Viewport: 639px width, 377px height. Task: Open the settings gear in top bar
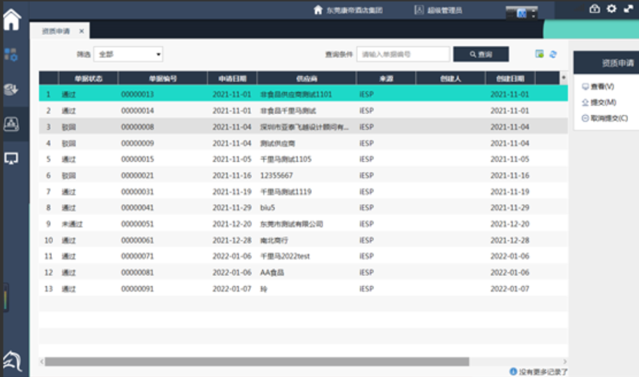coord(611,8)
